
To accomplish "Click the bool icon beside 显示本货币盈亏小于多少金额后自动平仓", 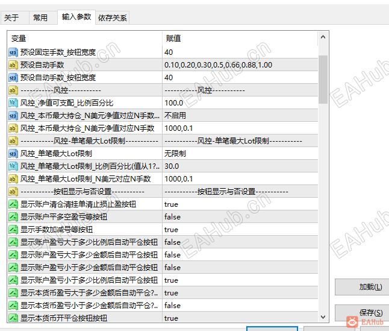I will pyautogui.click(x=13, y=306).
